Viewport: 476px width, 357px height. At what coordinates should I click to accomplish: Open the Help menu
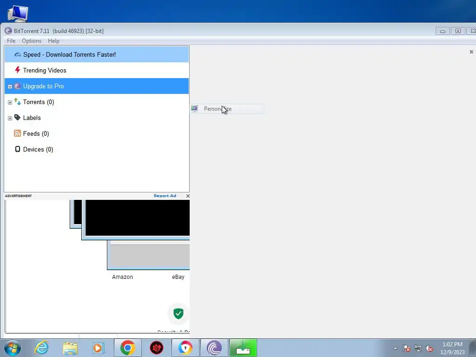53,41
